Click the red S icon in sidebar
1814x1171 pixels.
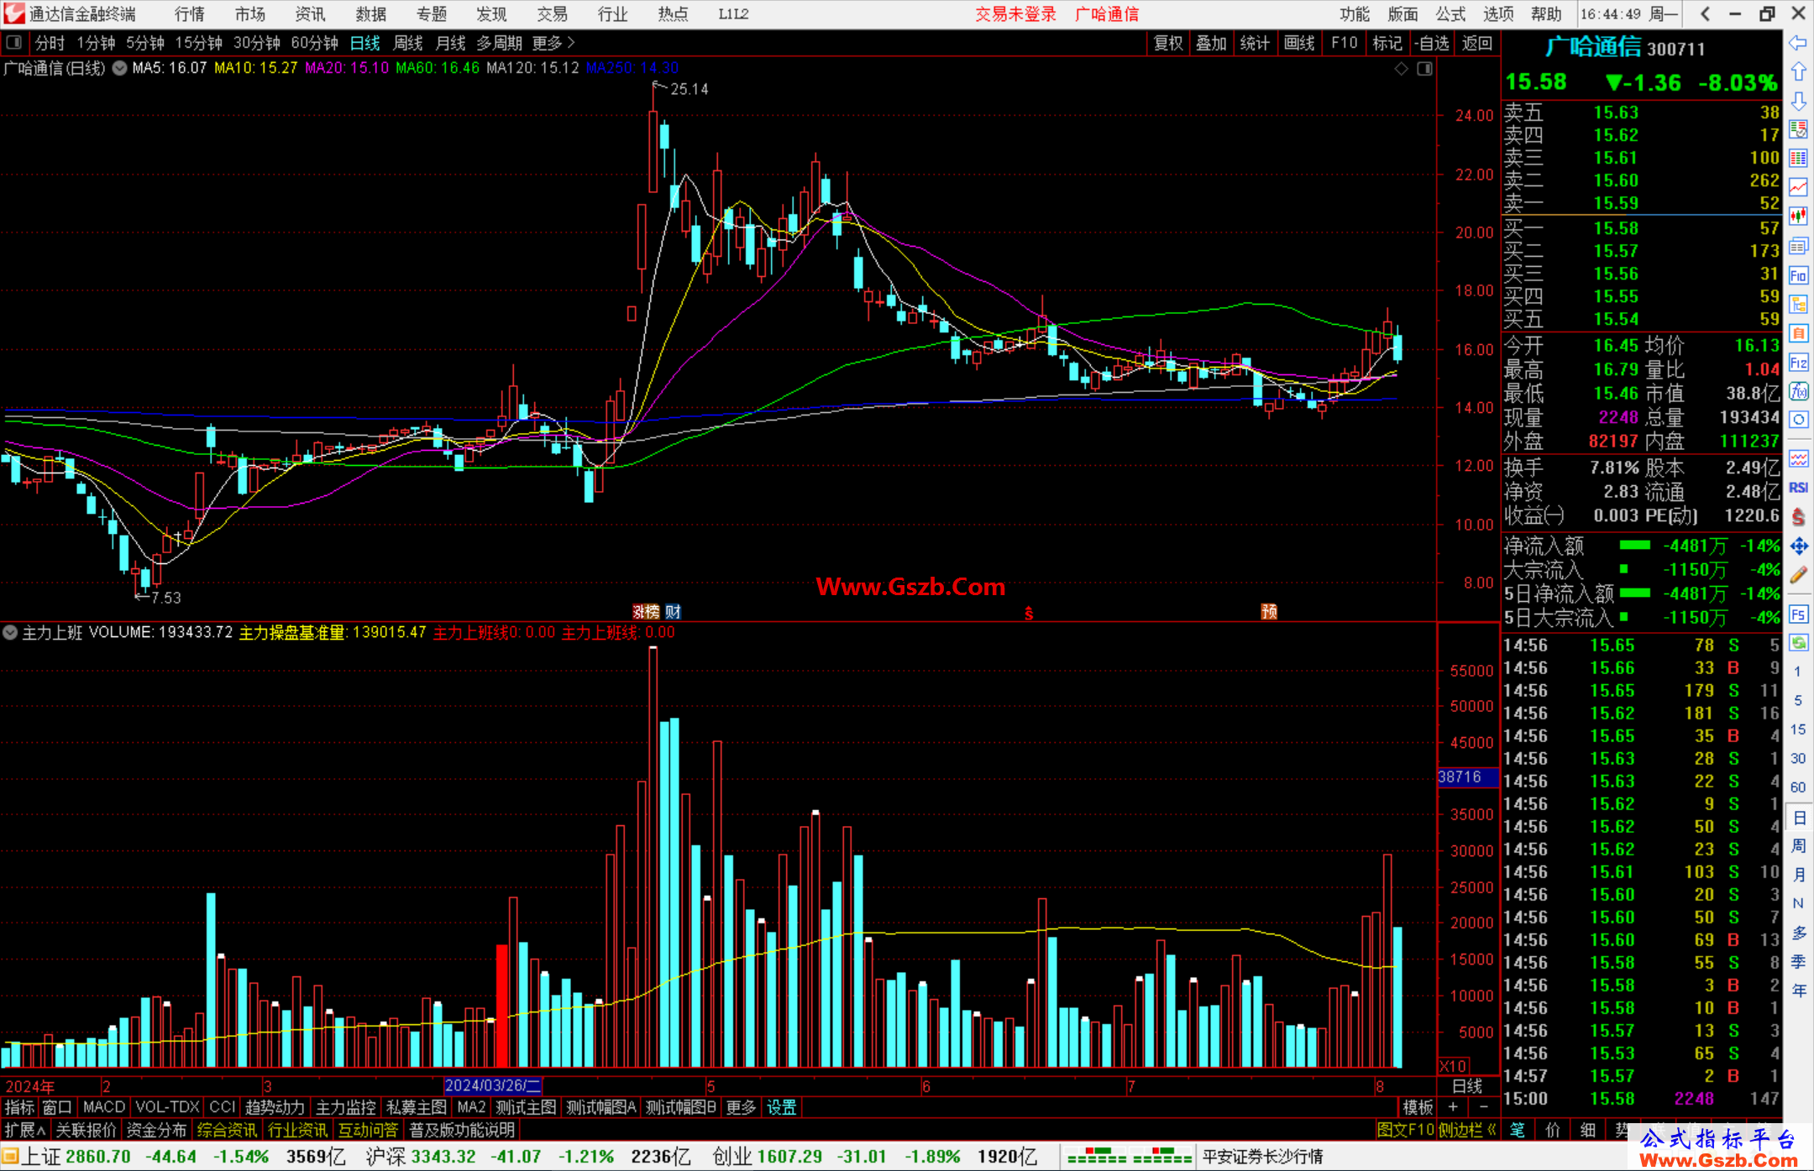(1798, 517)
